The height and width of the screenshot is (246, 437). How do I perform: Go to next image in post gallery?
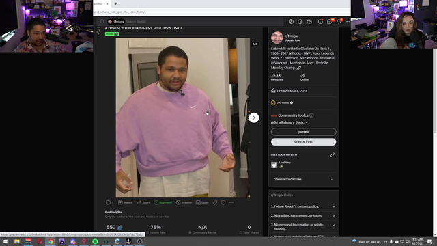coord(253,118)
